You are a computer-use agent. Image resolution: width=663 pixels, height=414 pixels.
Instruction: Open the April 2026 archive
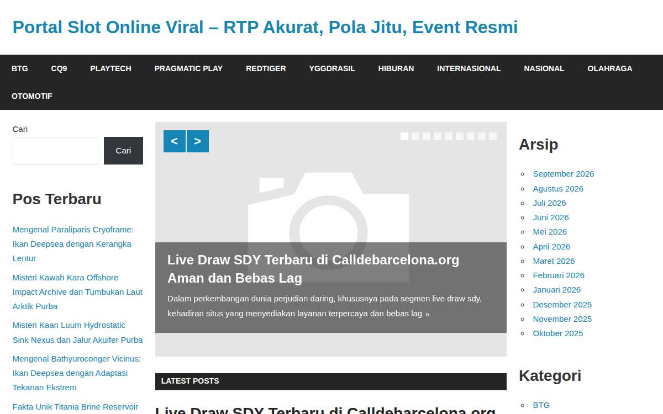(x=551, y=247)
